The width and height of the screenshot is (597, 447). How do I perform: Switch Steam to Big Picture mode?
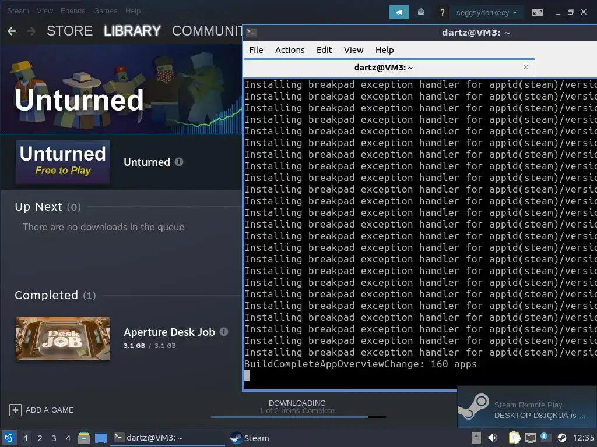coord(537,13)
